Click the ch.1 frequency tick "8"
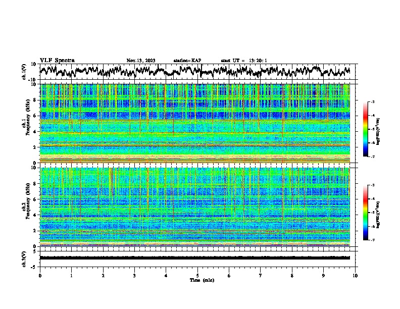The width and height of the screenshot is (400, 309). tap(36, 100)
